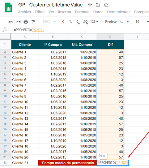The width and height of the screenshot is (149, 168).
Task: Click the 1º Compra header cell
Action: pyautogui.click(x=53, y=45)
